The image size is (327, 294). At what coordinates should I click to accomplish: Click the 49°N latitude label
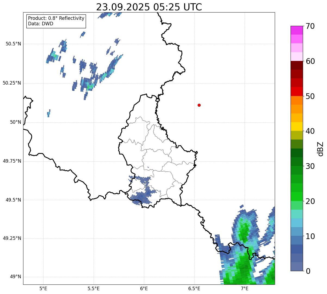click(16, 277)
